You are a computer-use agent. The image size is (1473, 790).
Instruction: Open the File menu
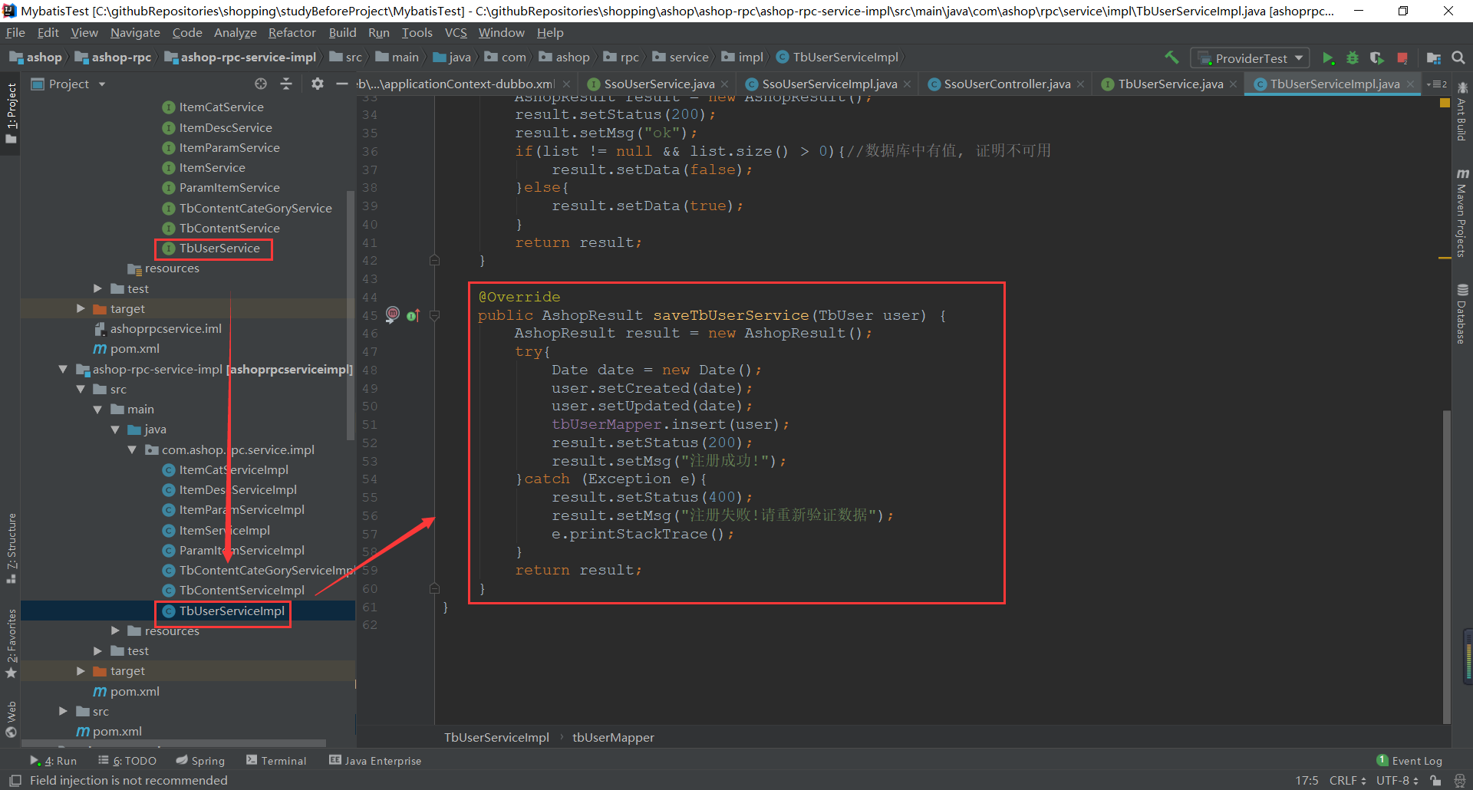pyautogui.click(x=15, y=32)
